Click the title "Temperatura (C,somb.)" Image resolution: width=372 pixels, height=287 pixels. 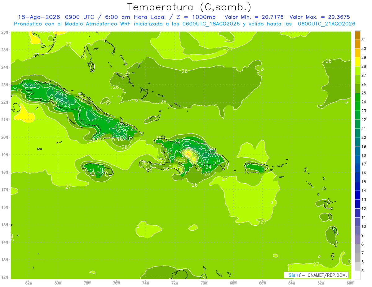pos(189,7)
